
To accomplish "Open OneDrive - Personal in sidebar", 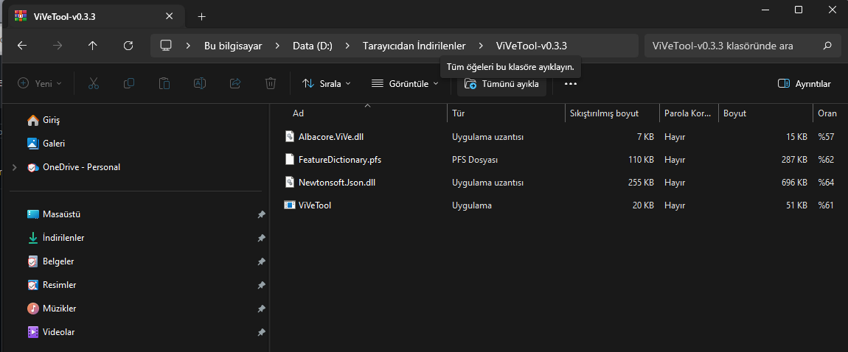I will tap(81, 167).
